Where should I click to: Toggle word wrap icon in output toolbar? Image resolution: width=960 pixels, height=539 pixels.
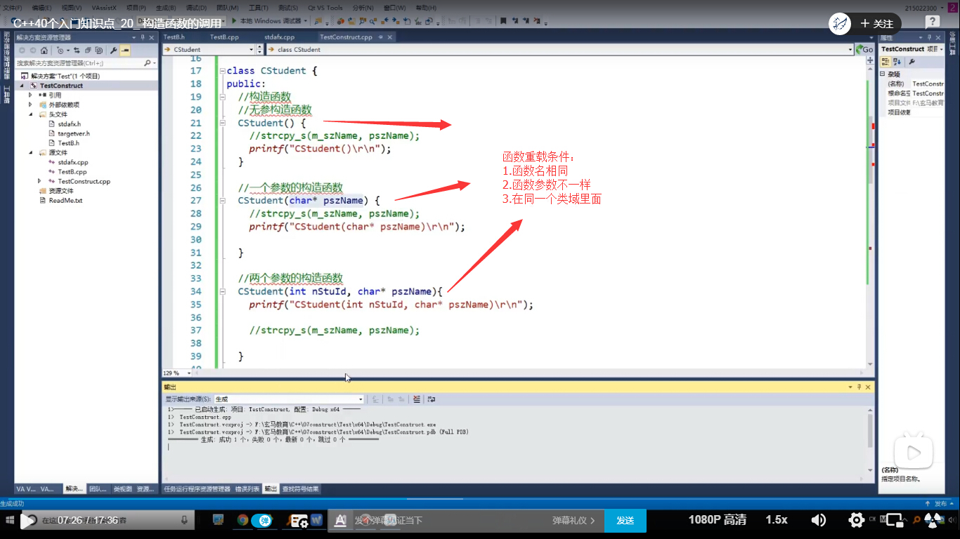coord(432,399)
